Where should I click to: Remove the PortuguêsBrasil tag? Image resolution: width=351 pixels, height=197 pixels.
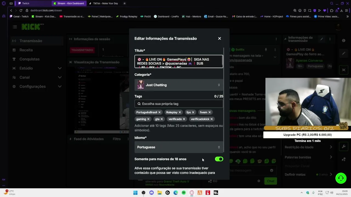coord(159,112)
